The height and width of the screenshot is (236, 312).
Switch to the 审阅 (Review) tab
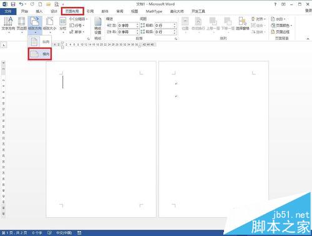click(x=120, y=11)
